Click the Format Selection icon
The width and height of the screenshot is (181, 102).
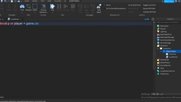point(43,6)
